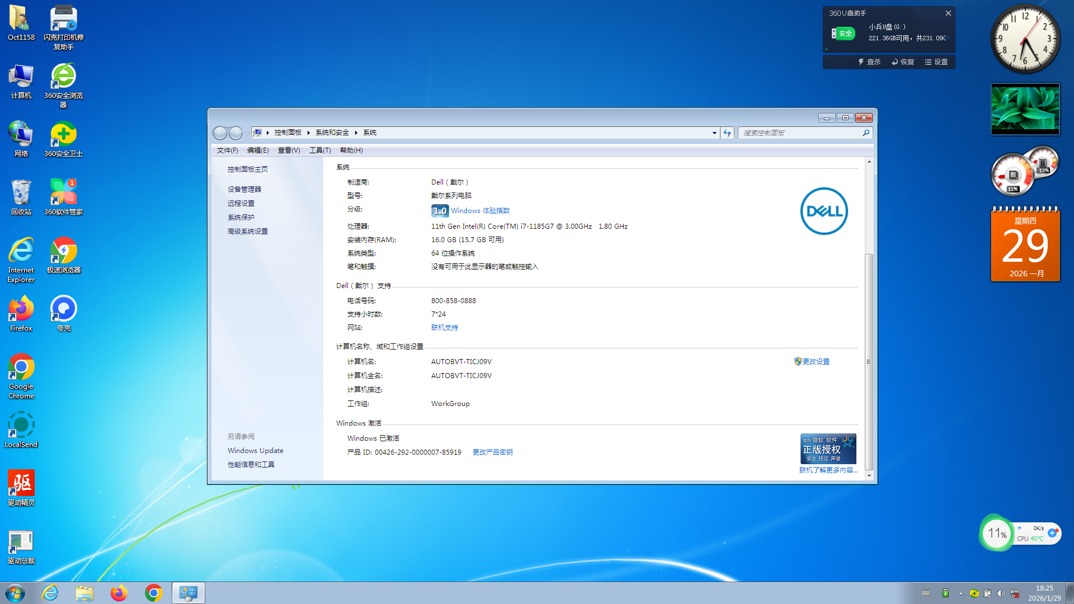Show hidden tray icons with the arrow
1074x604 pixels.
(960, 593)
